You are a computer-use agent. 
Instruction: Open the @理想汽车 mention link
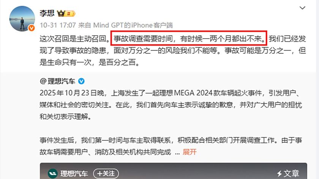[58, 81]
